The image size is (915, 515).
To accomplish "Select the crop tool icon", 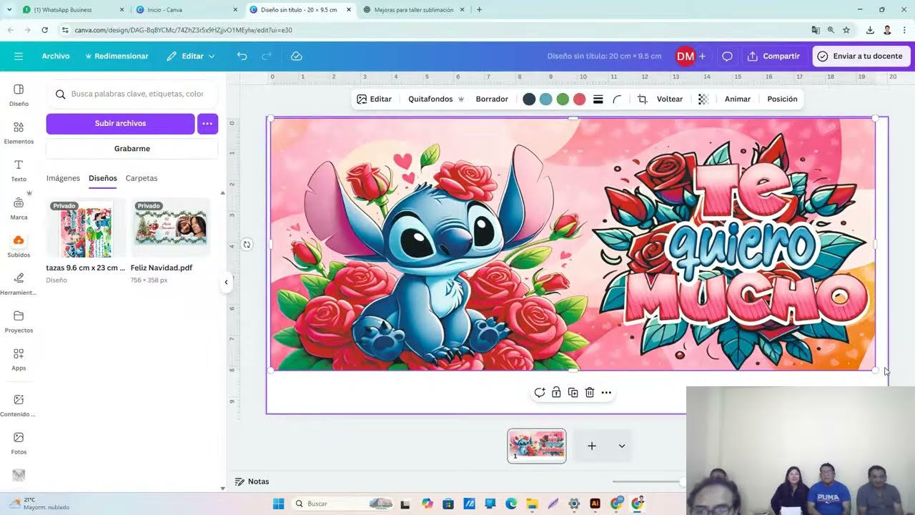I will (642, 99).
